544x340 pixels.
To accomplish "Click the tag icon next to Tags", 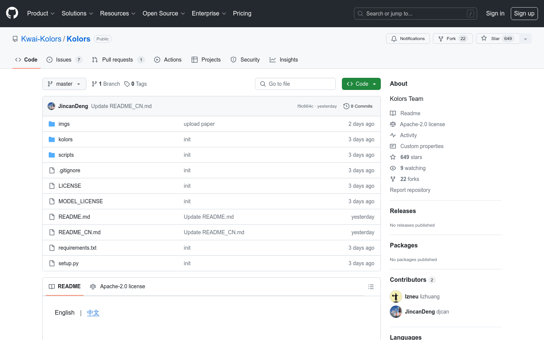I will click(127, 84).
